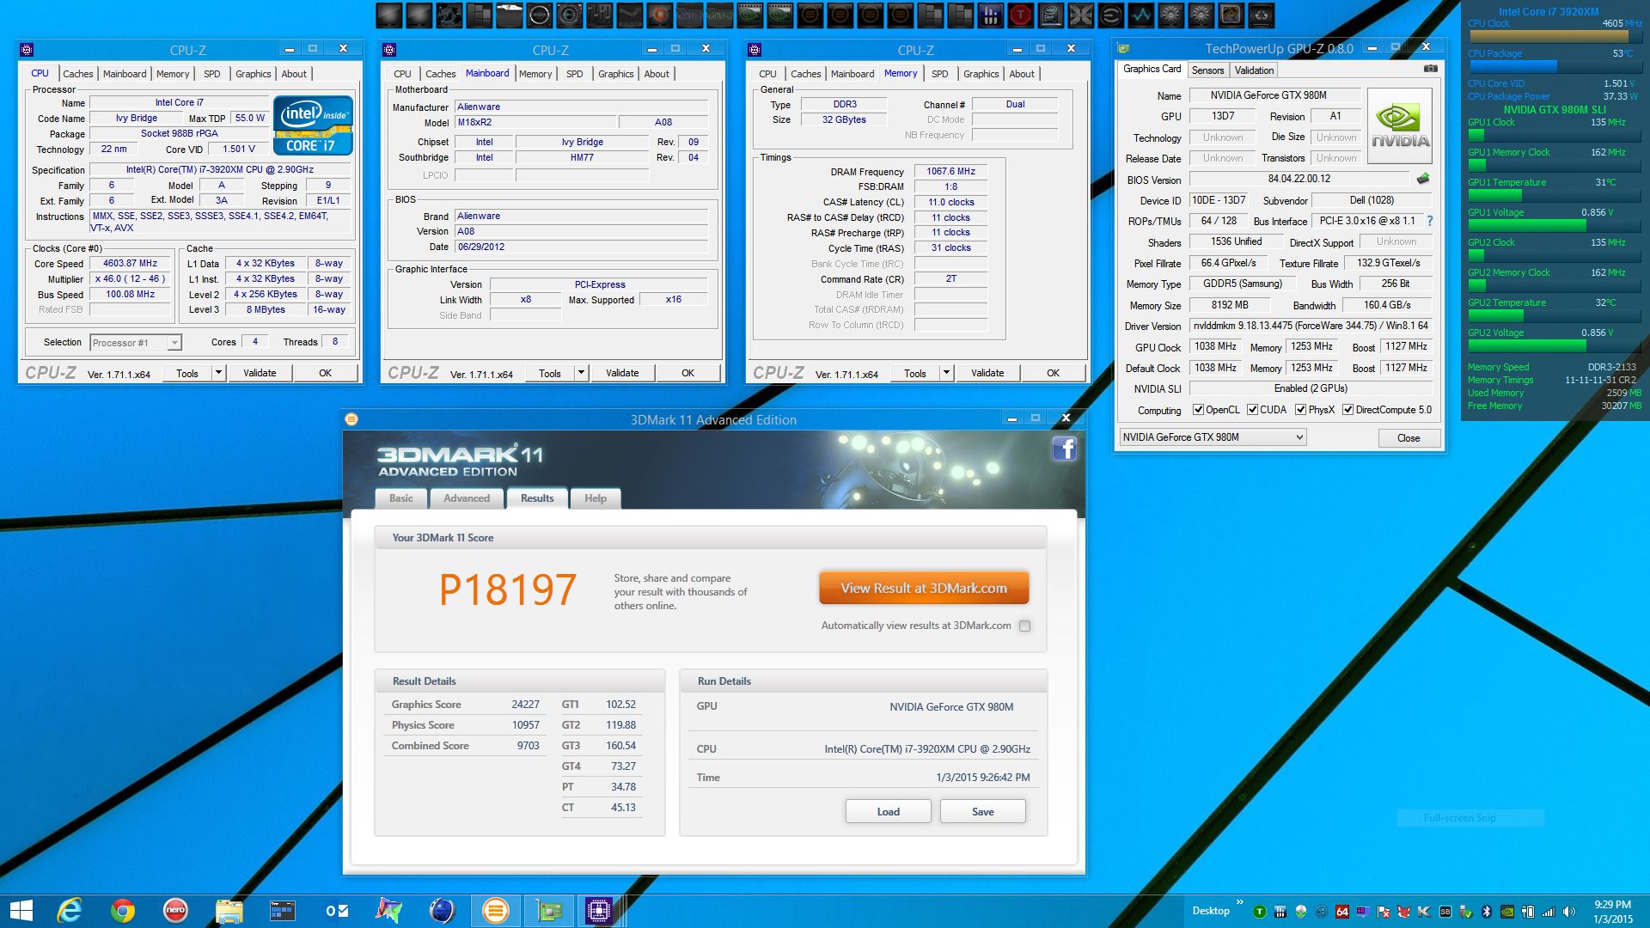Click the CPU-Z purple chip taskbar icon
Viewport: 1650px width, 928px height.
598,910
